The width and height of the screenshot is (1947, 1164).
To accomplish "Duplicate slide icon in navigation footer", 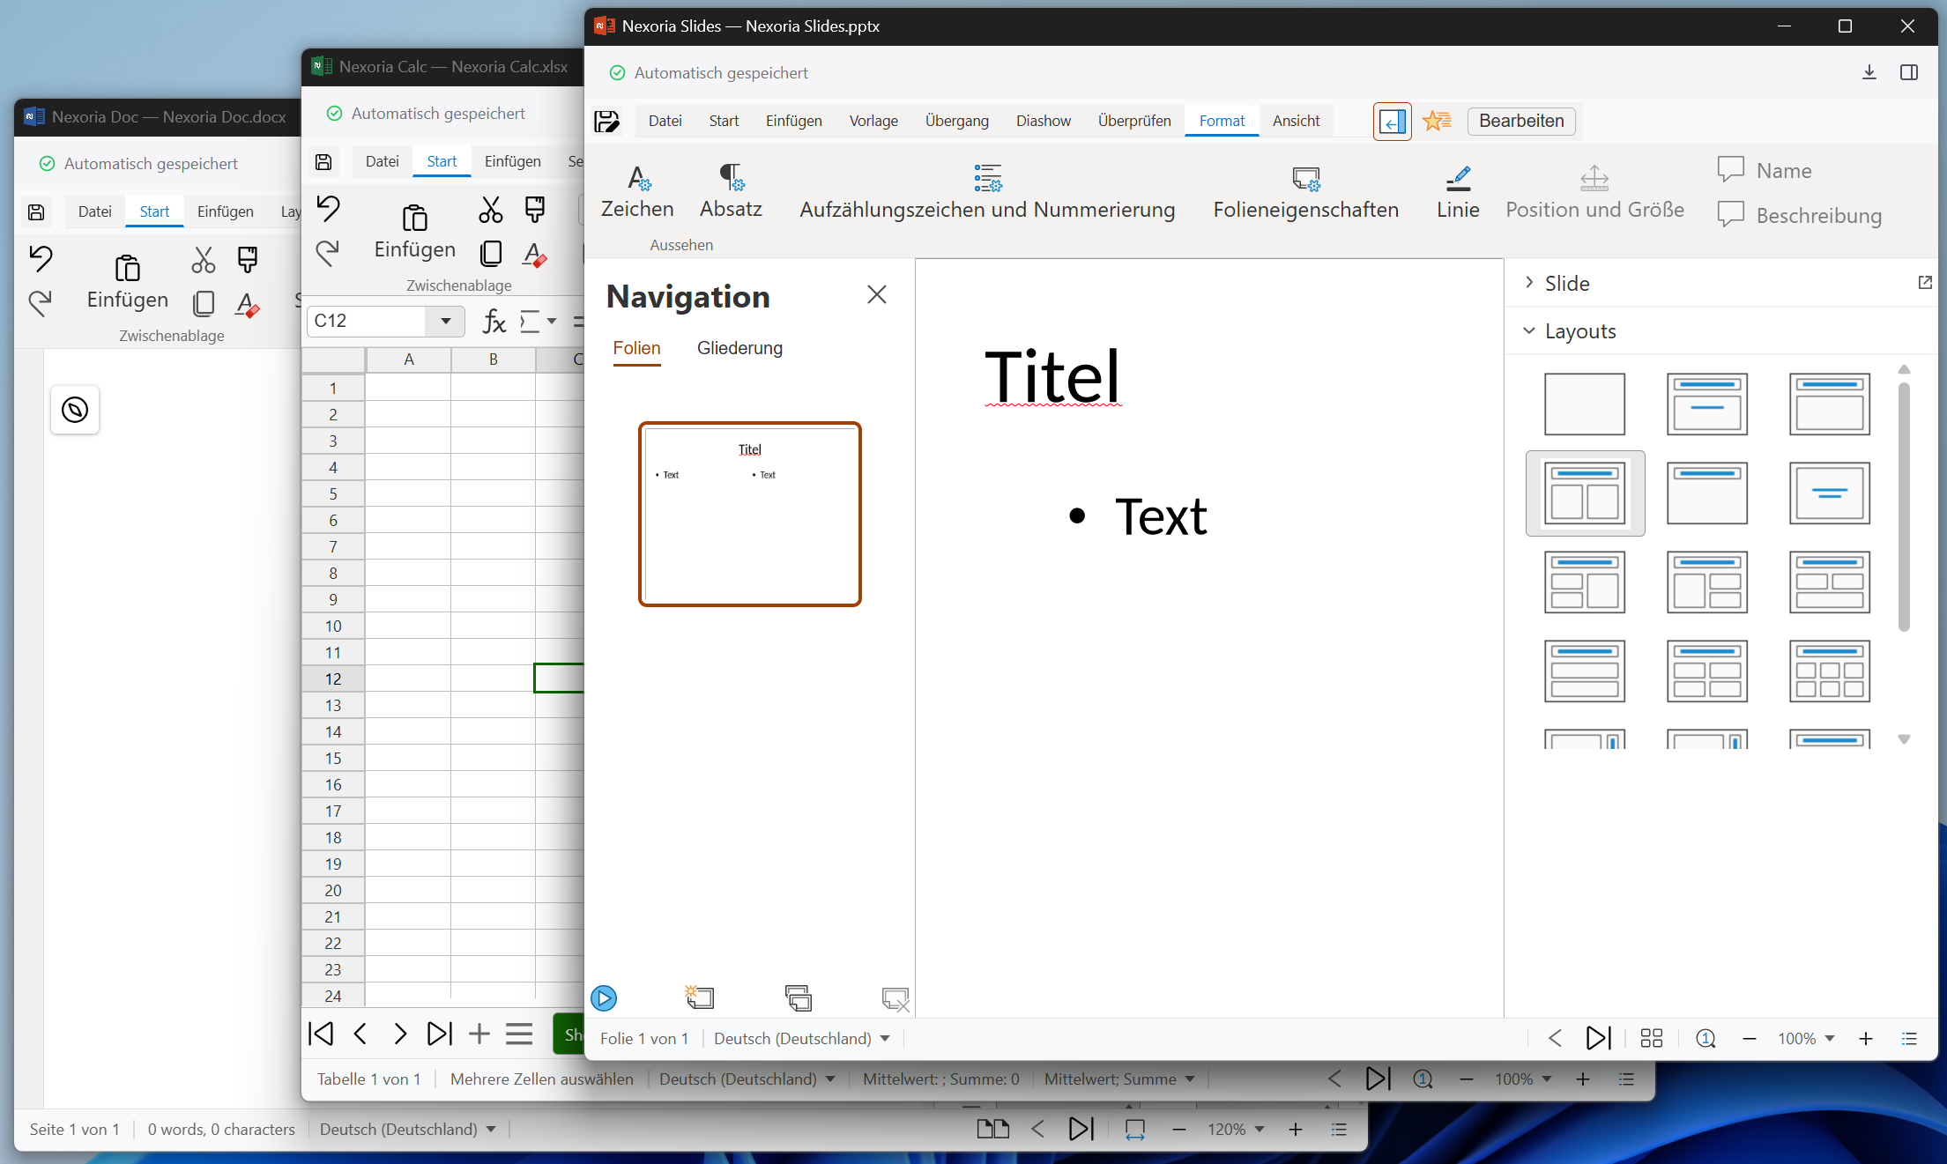I will tap(799, 997).
